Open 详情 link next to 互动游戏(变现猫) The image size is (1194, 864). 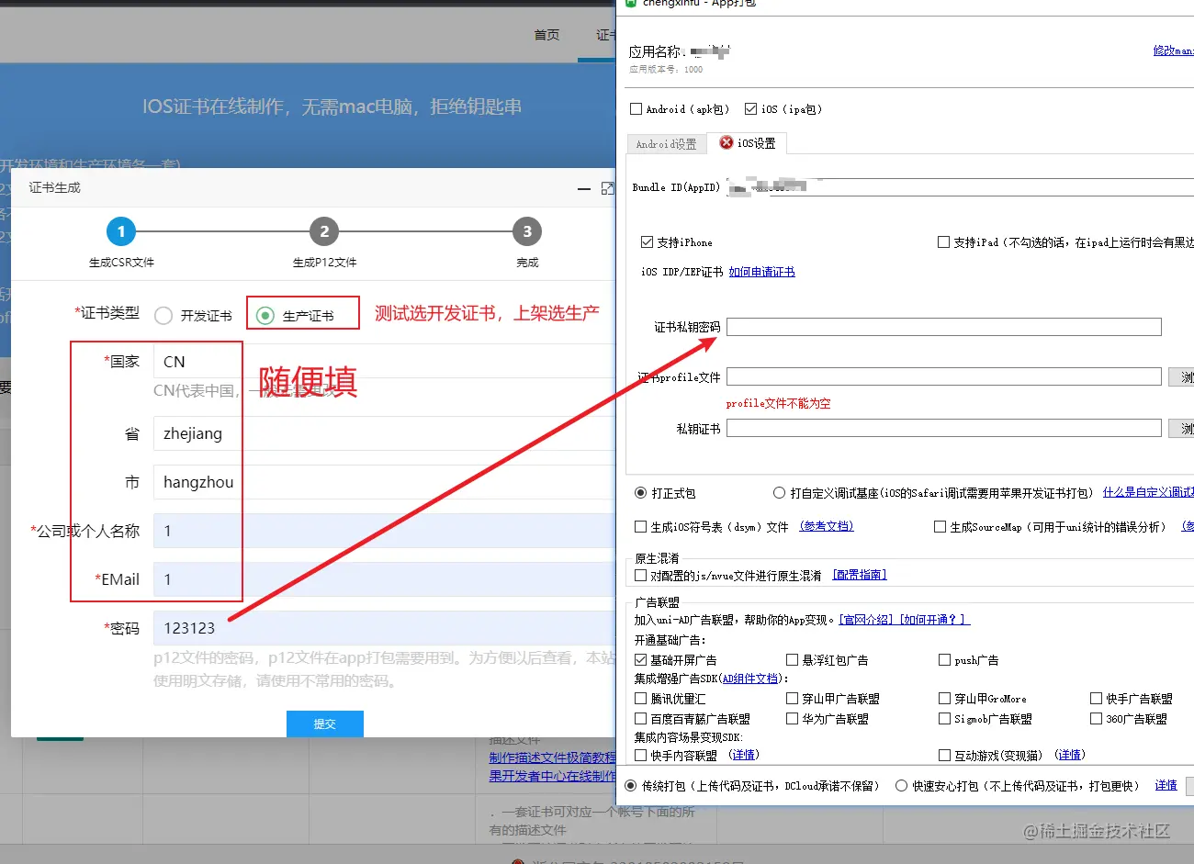click(x=1069, y=755)
